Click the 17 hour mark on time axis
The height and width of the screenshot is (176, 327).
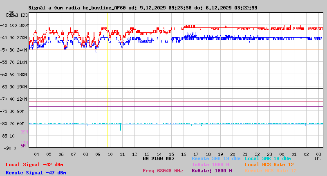pos(196,154)
